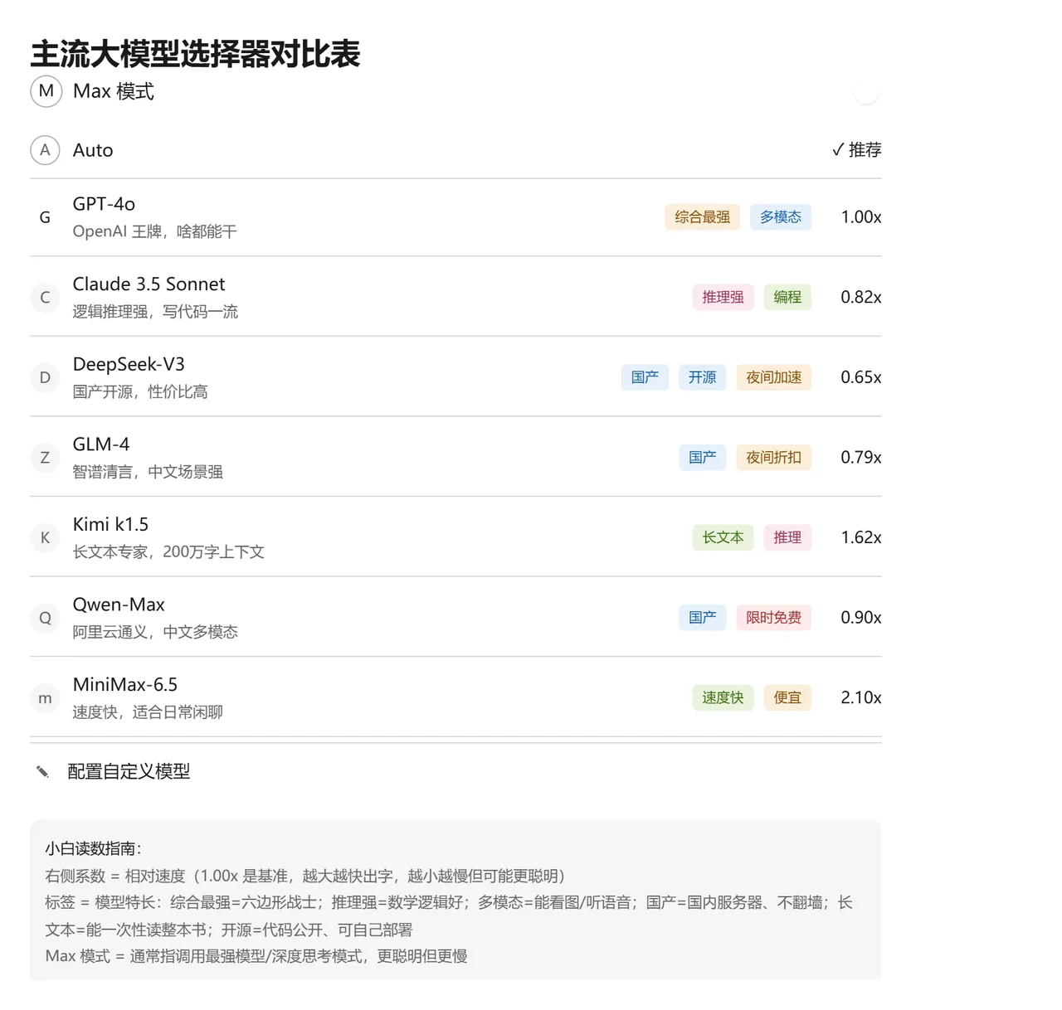Click the 限时免费 tag
The image size is (1062, 1010).
click(773, 618)
